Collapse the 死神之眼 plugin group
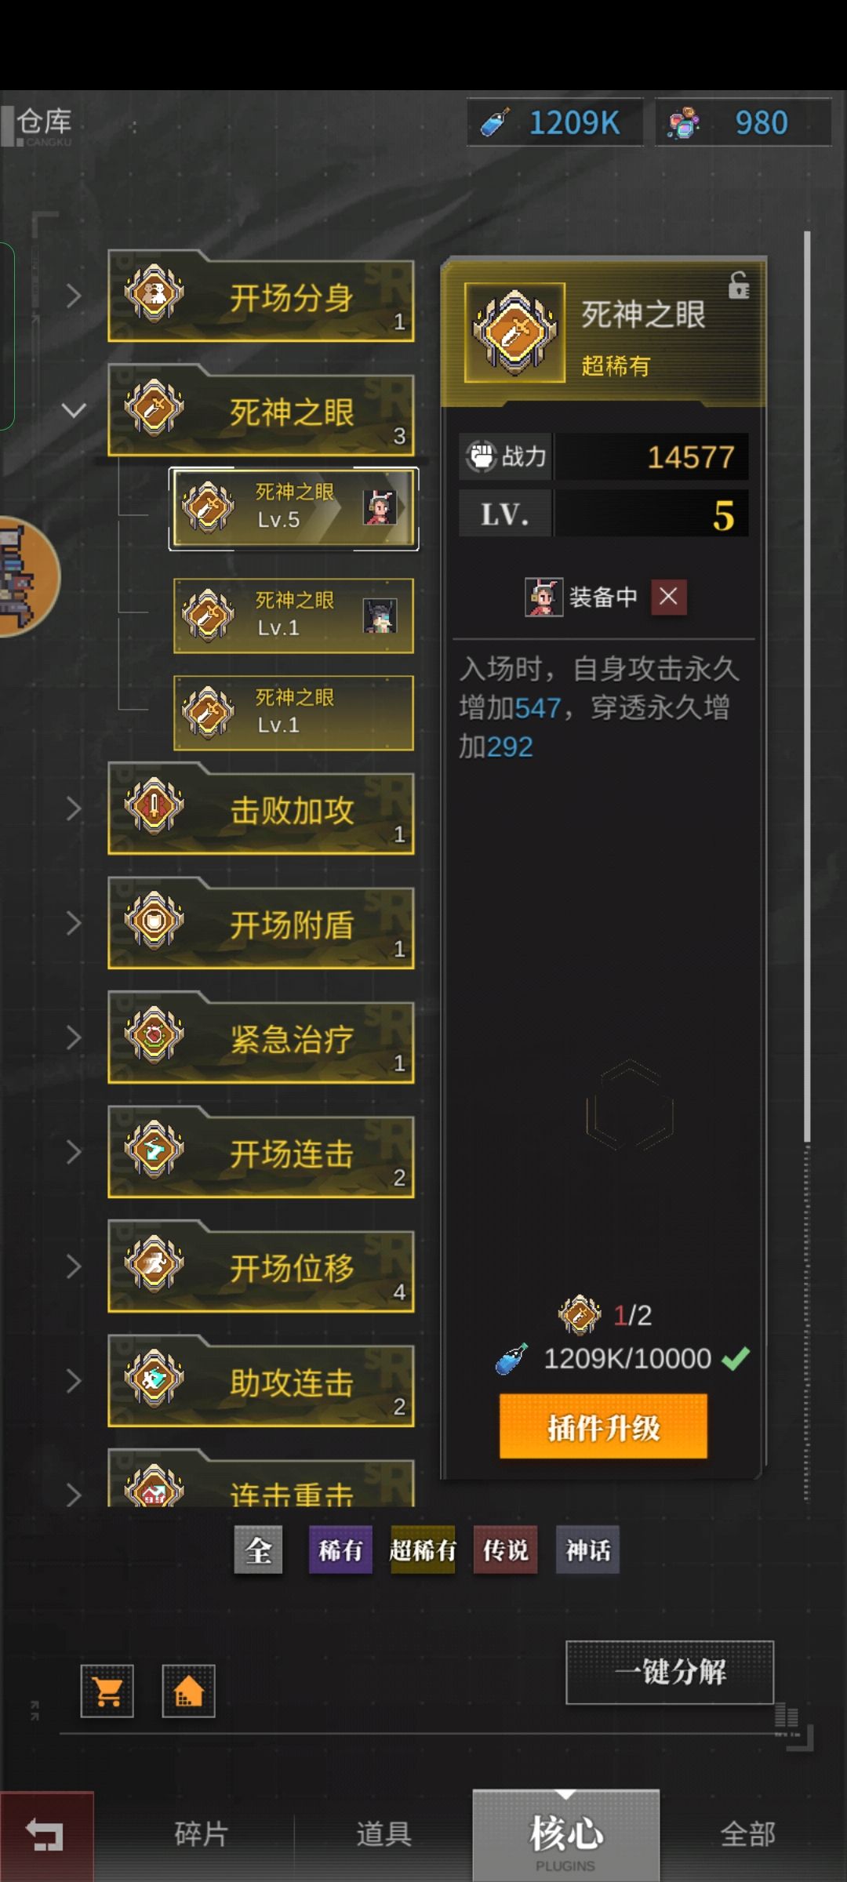 pos(74,410)
